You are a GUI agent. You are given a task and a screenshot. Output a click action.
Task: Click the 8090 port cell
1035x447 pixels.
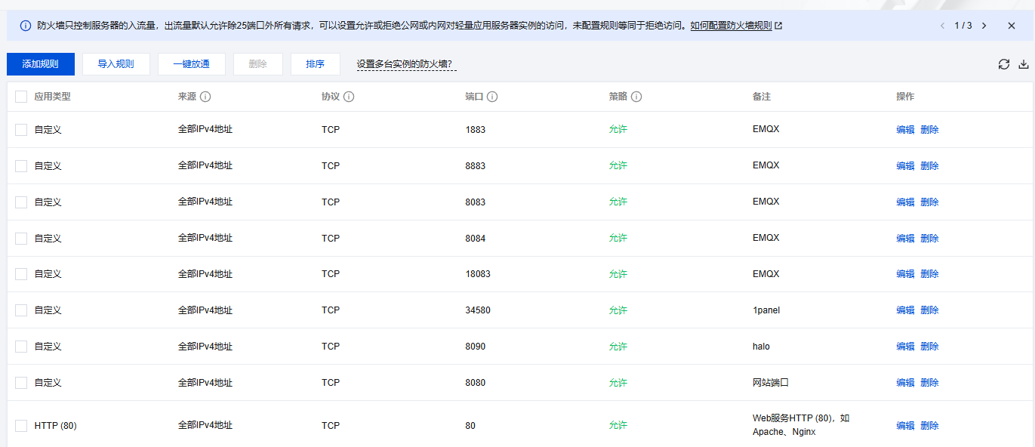pyautogui.click(x=476, y=347)
